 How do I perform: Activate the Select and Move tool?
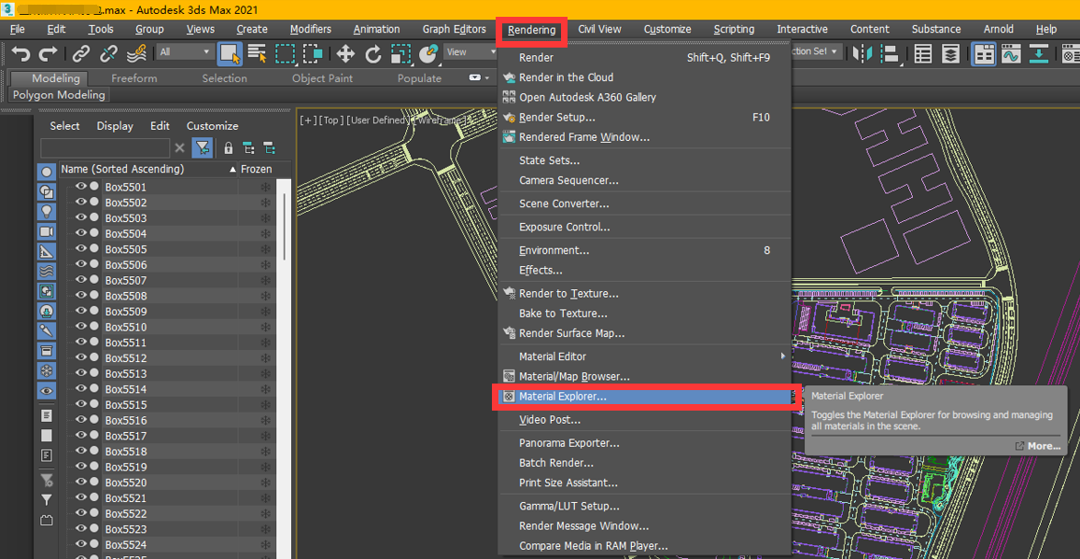pos(345,52)
